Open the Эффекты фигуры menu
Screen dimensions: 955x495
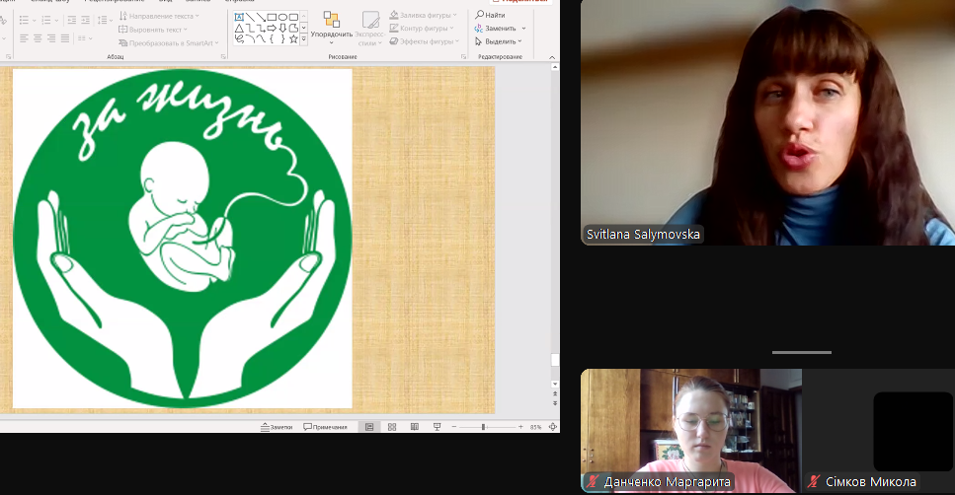point(425,41)
